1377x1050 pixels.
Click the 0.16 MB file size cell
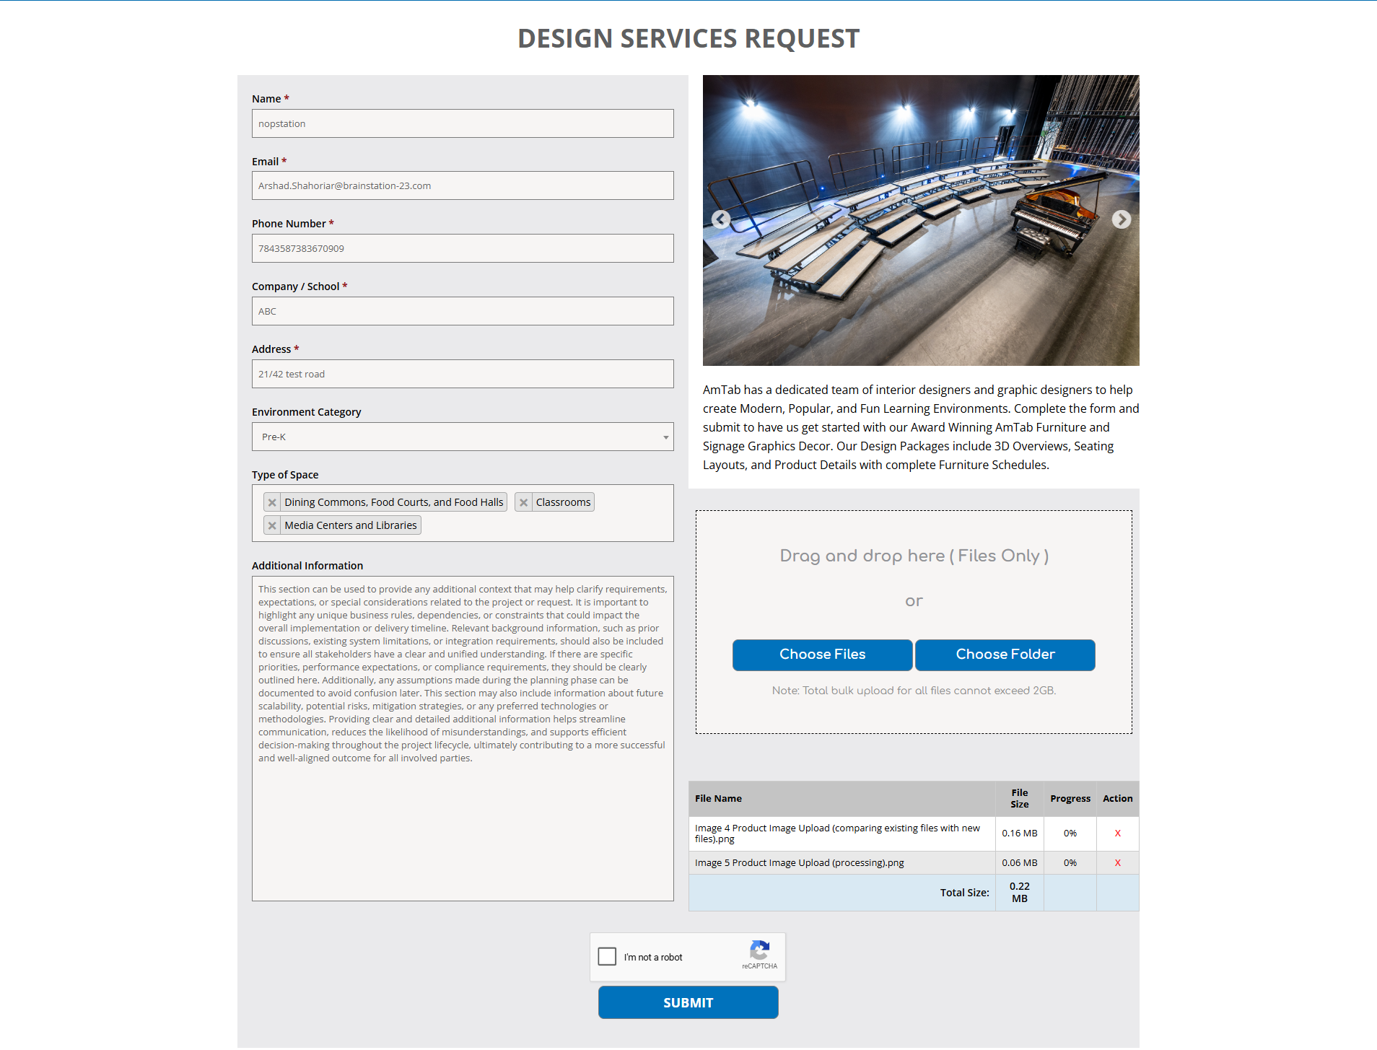pyautogui.click(x=1020, y=834)
